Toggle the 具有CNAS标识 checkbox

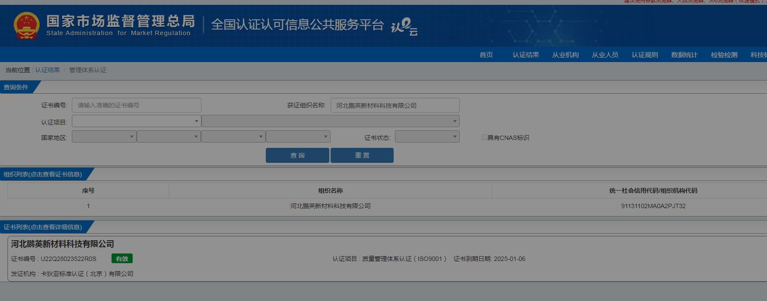tap(484, 137)
